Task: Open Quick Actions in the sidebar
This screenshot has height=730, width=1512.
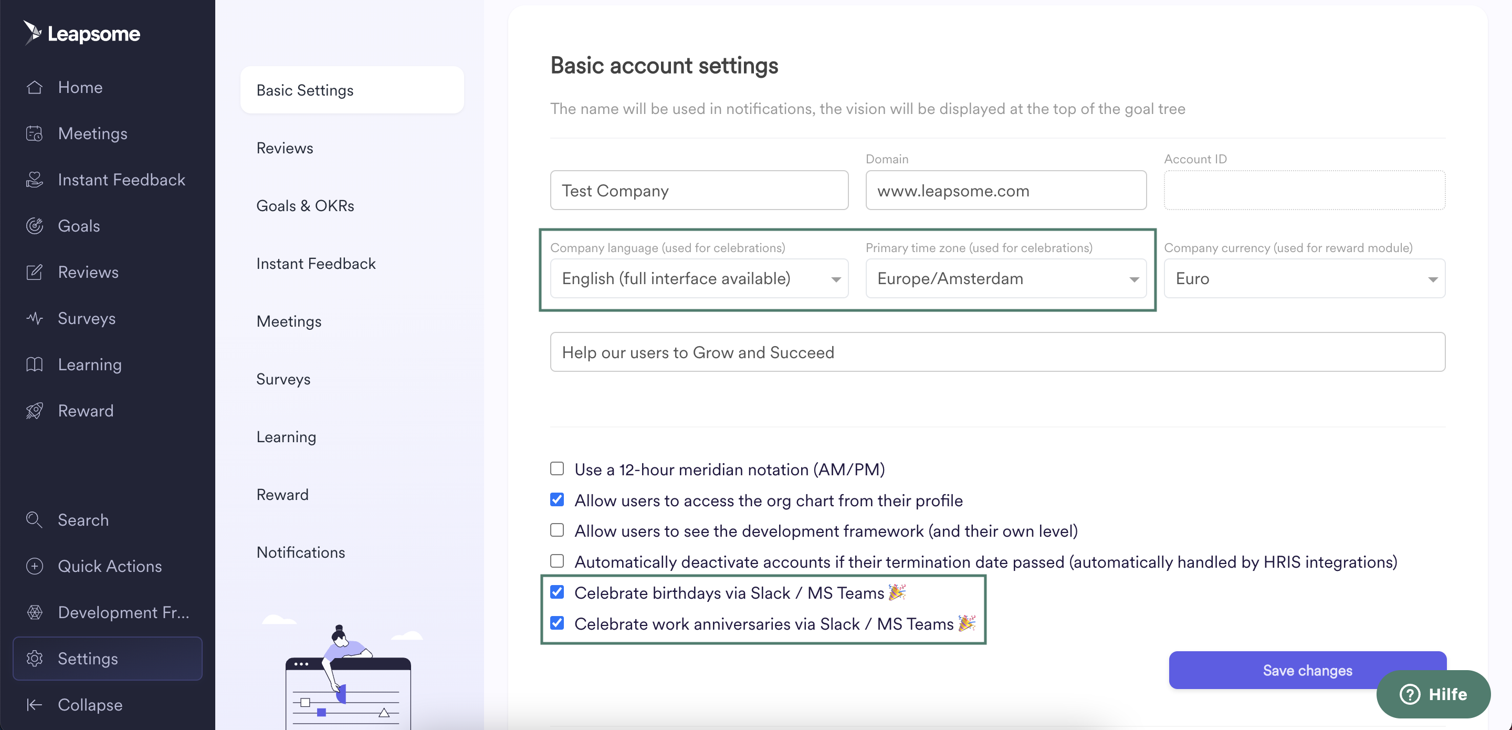Action: point(110,566)
